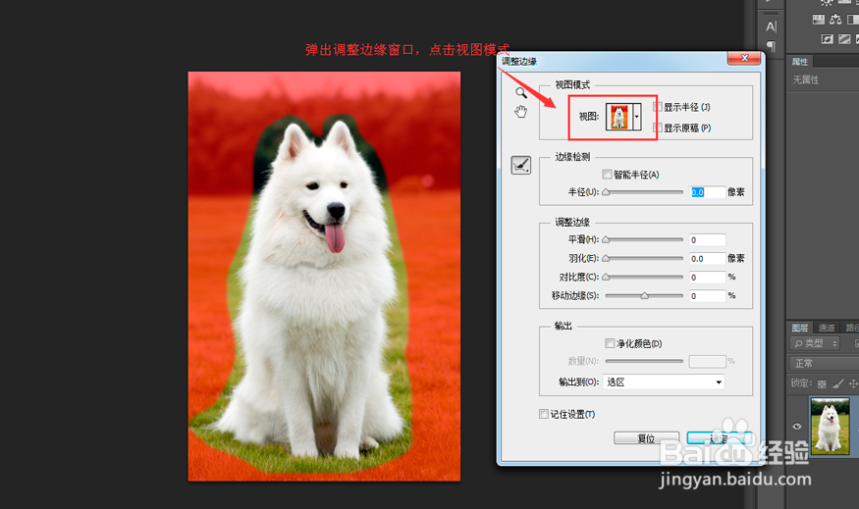Viewport: 859px width, 509px height.
Task: Add an Invert adjustment icon
Action: [828, 39]
